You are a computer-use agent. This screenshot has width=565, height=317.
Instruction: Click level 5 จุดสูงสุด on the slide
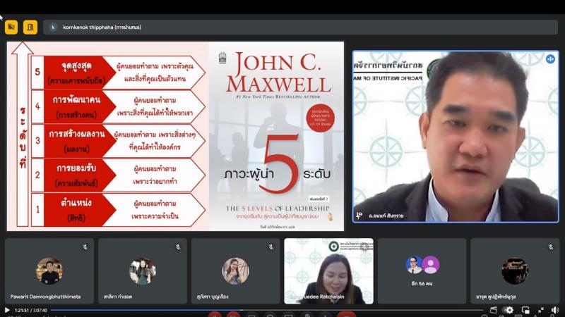tap(76, 73)
